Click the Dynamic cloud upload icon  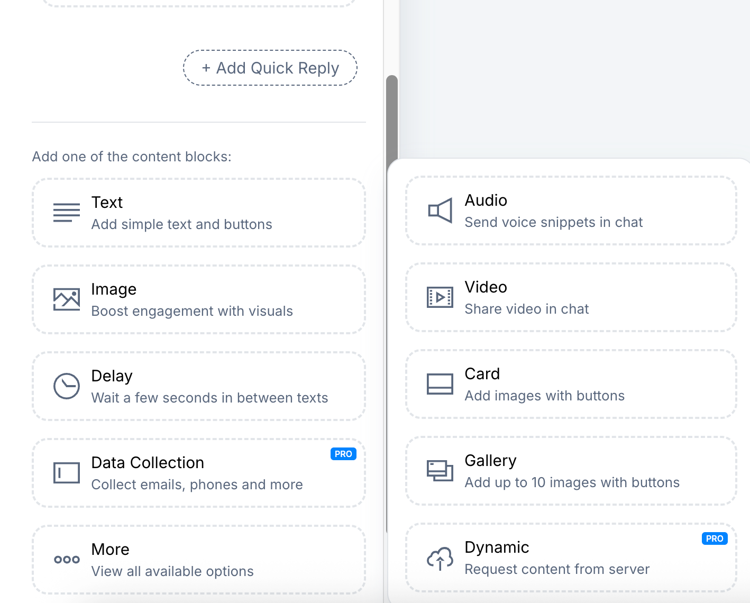pos(440,559)
